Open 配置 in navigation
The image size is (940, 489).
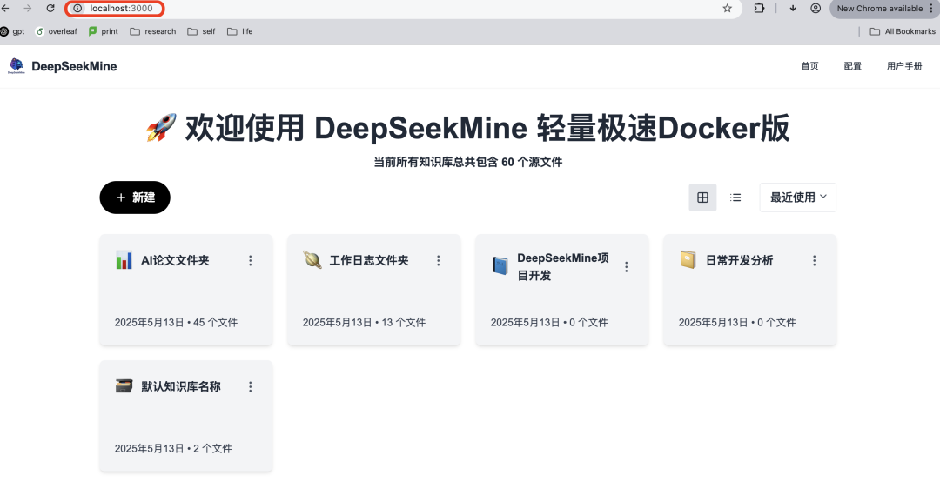pyautogui.click(x=852, y=66)
